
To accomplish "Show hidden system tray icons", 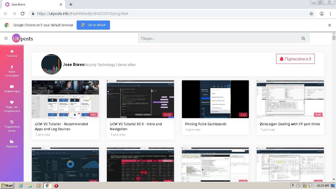I will tap(293, 186).
